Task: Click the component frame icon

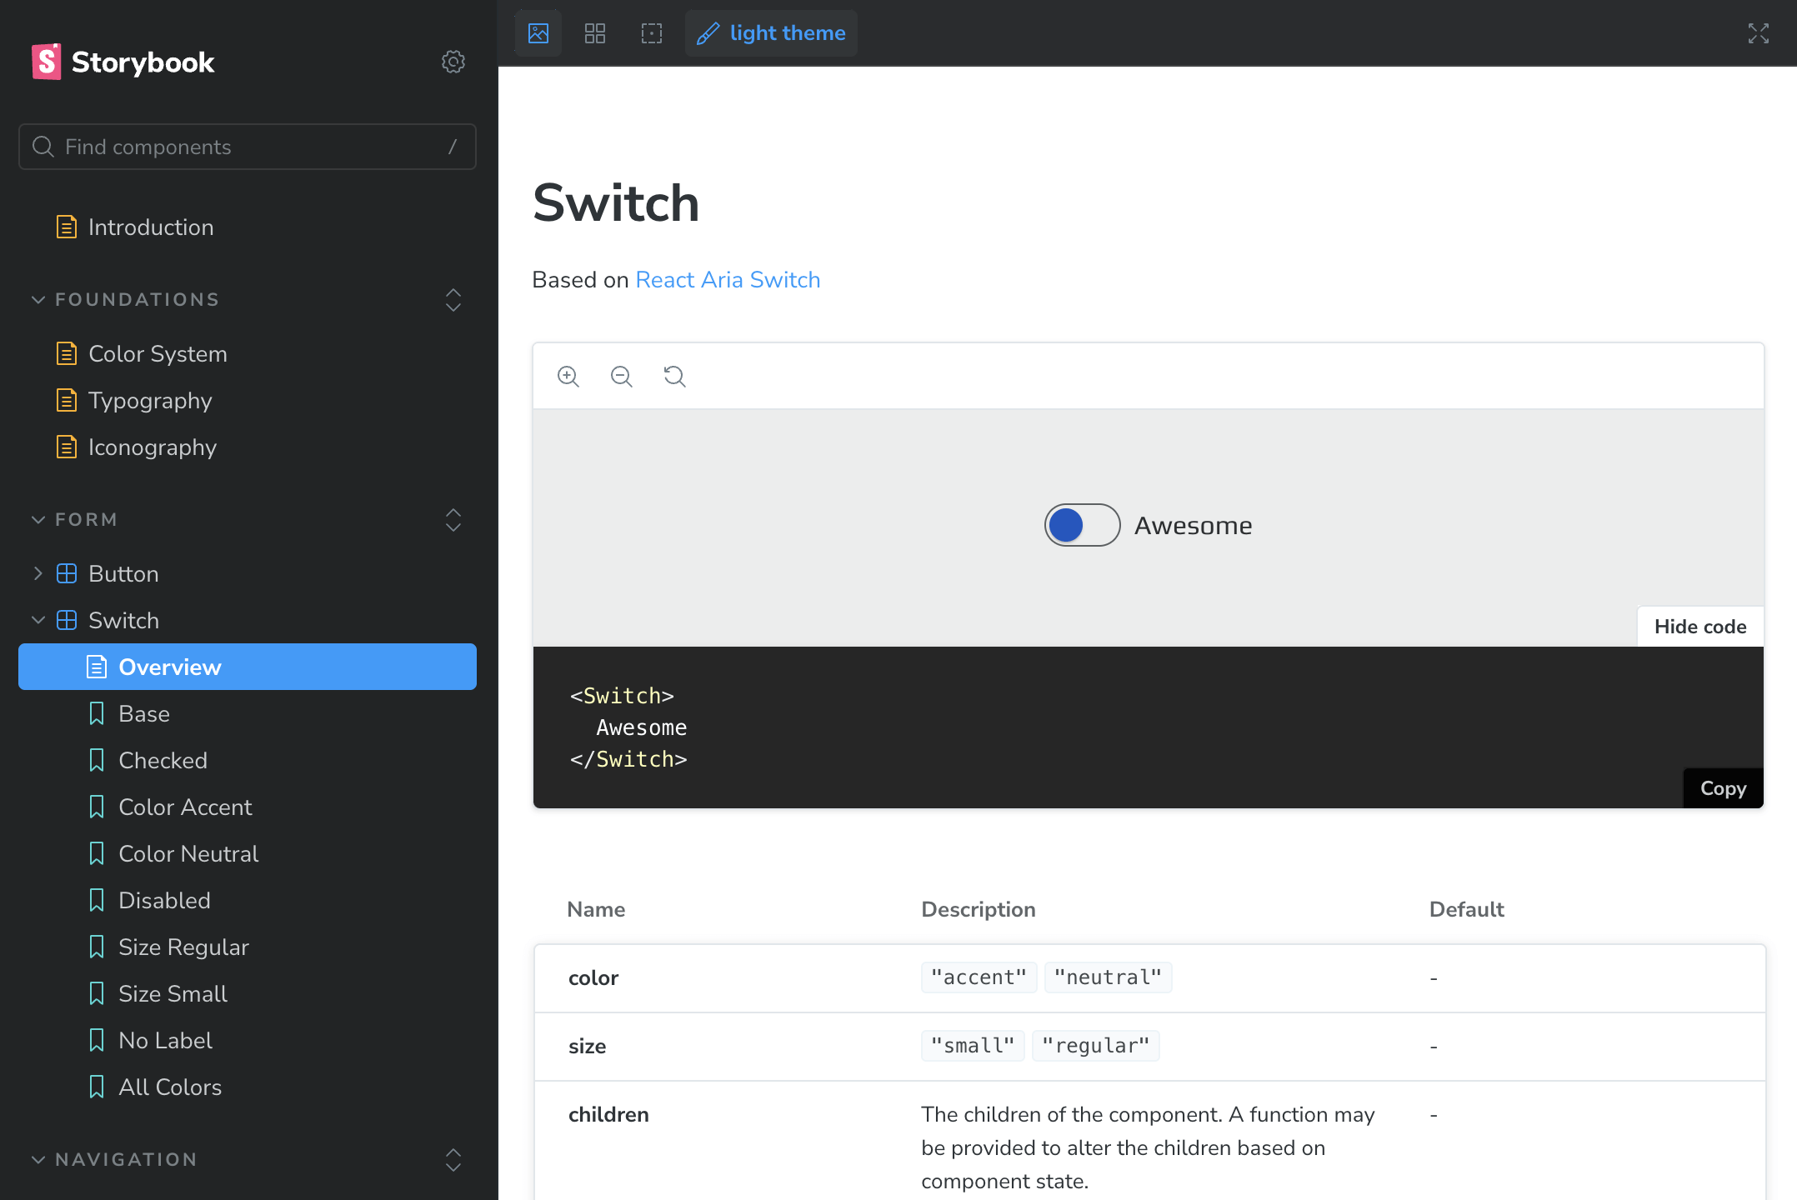Action: [652, 32]
